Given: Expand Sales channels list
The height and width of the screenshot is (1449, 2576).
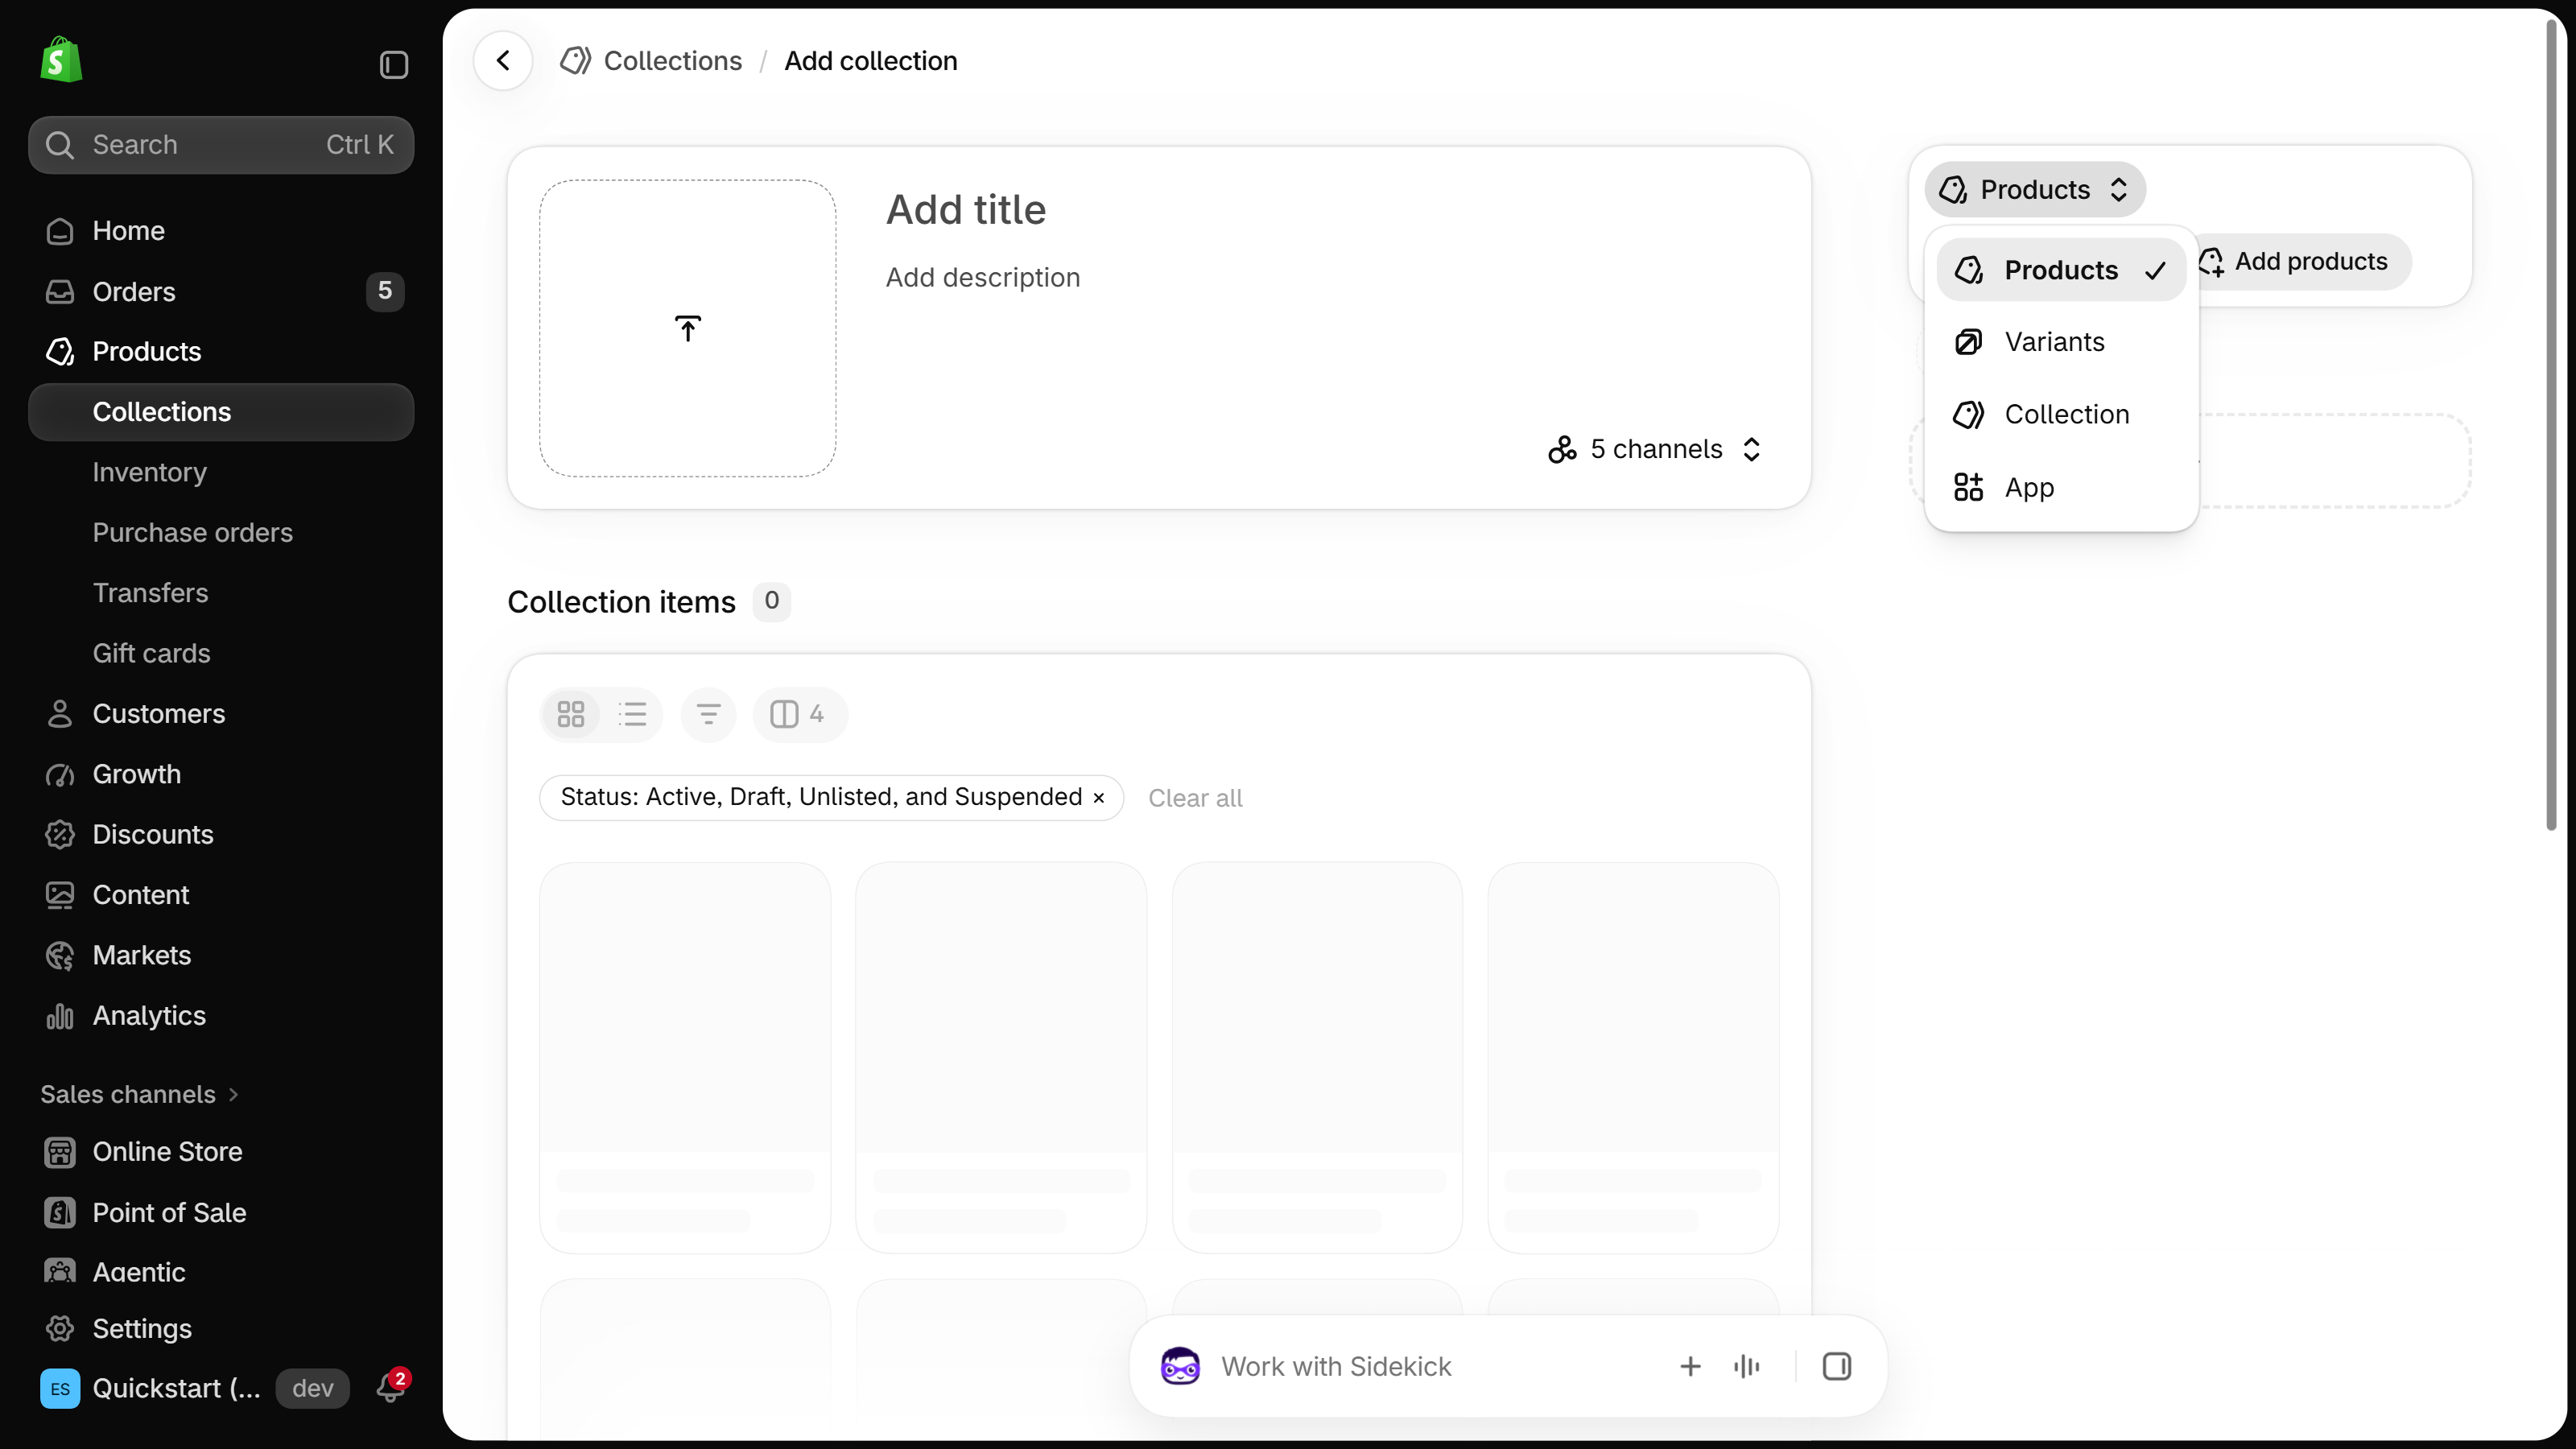Looking at the screenshot, I should (140, 1094).
